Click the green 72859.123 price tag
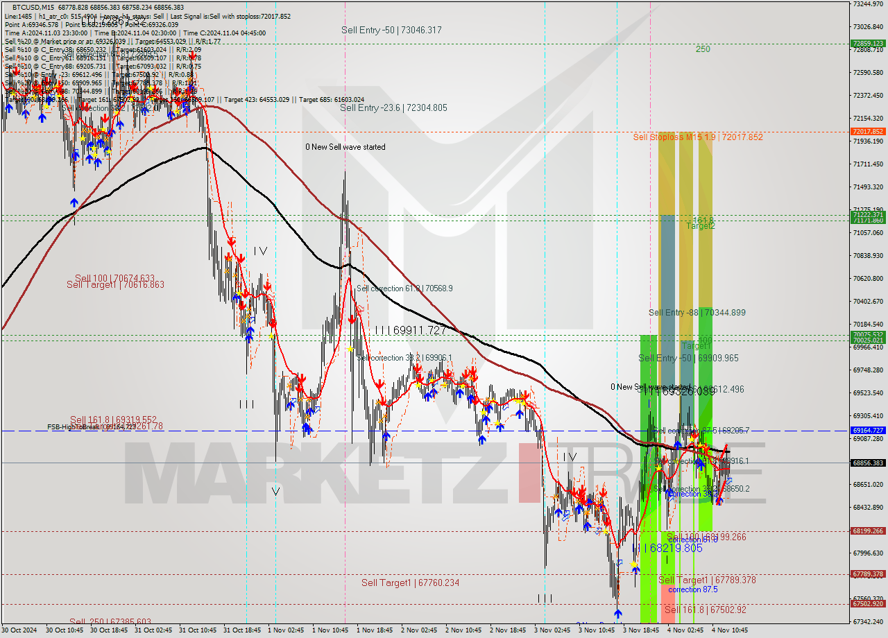 tap(867, 43)
